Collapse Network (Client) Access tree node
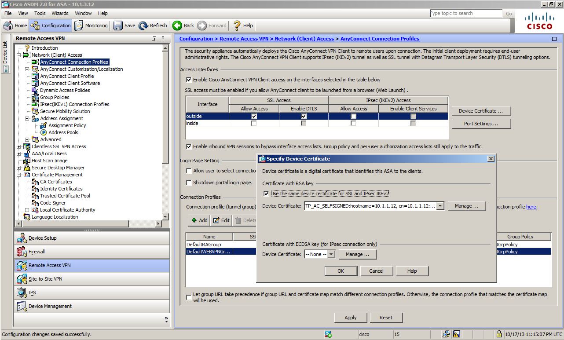Viewport: 564px width, 340px height. pos(18,55)
